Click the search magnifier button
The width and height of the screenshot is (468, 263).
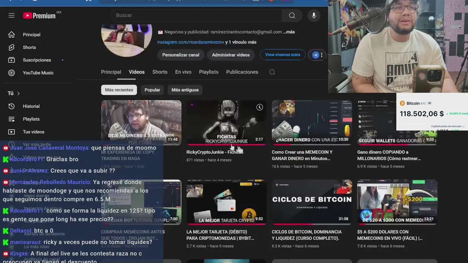(292, 15)
